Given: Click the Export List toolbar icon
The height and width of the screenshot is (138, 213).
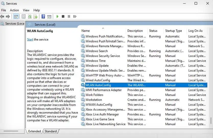Looking at the screenshot, I should point(35,17).
